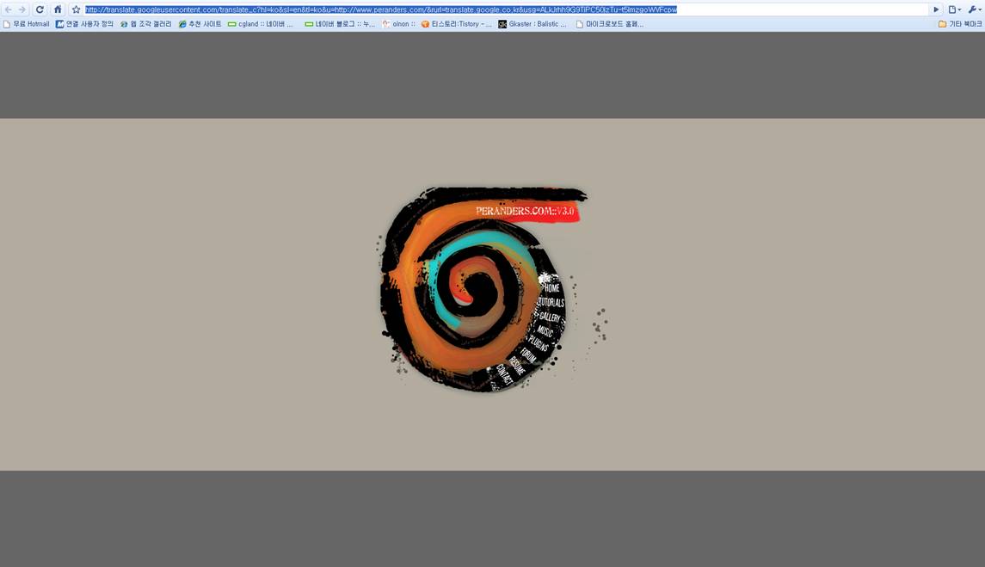This screenshot has width=985, height=567.
Task: Open the 네이버 블로그 bookmark
Action: tap(339, 24)
